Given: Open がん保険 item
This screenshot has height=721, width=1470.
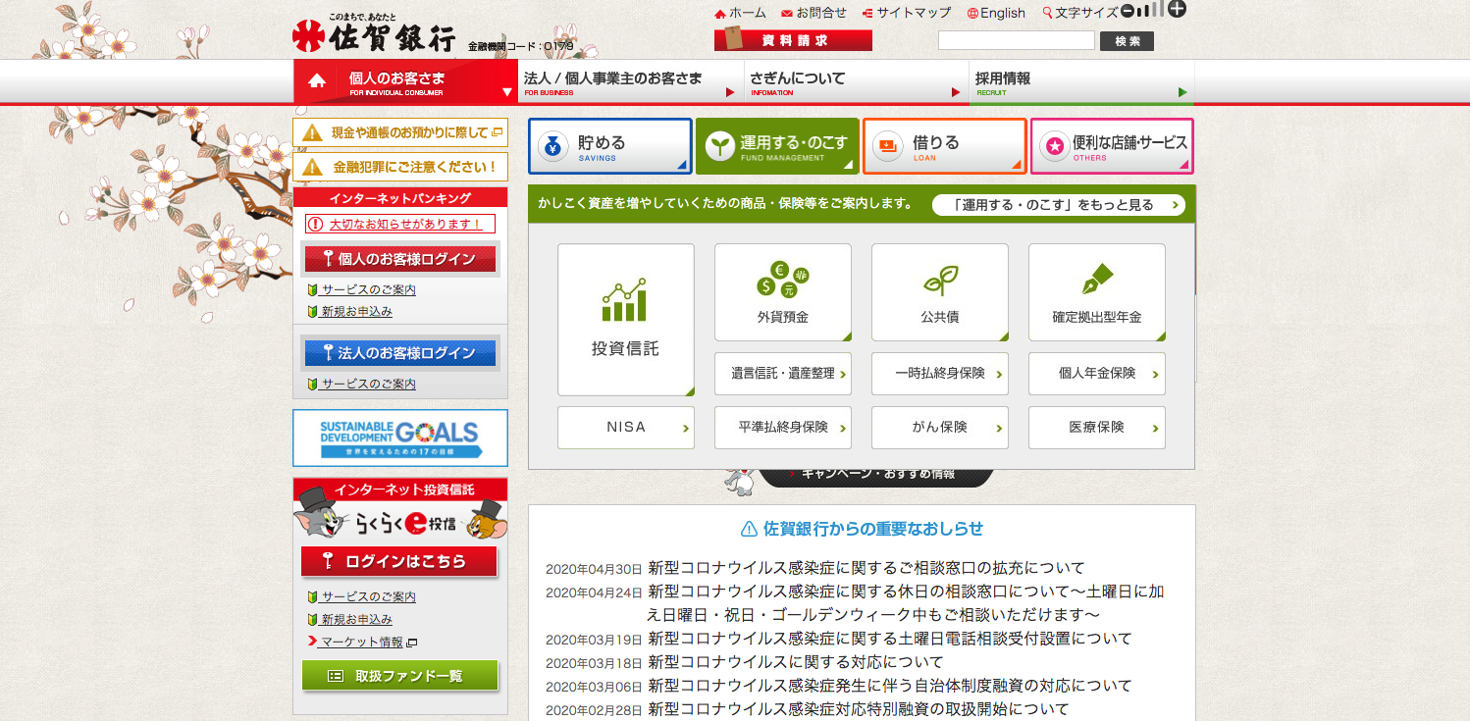Looking at the screenshot, I should (x=940, y=428).
